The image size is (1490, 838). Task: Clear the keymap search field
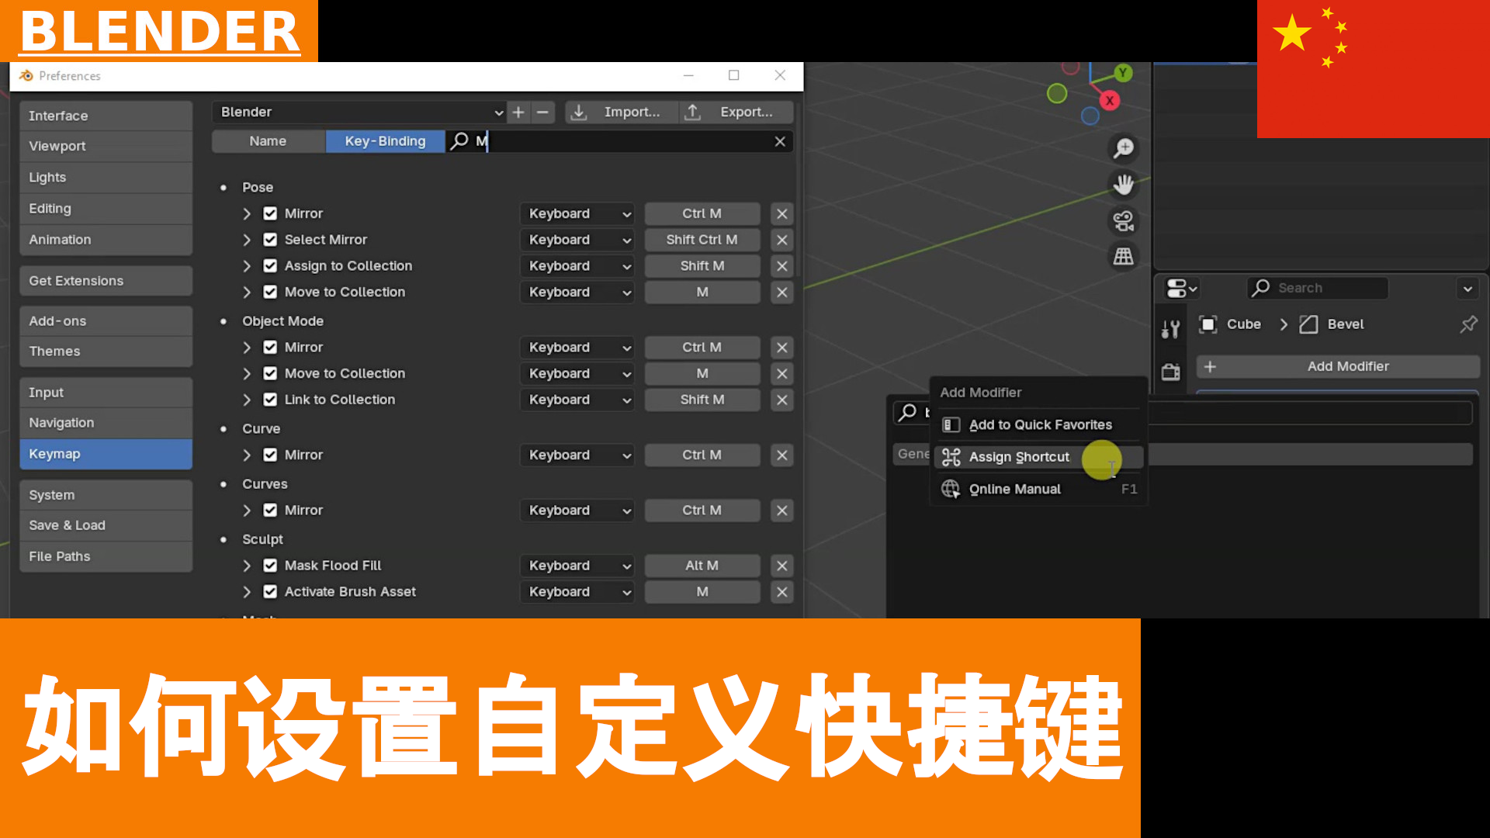(x=780, y=141)
